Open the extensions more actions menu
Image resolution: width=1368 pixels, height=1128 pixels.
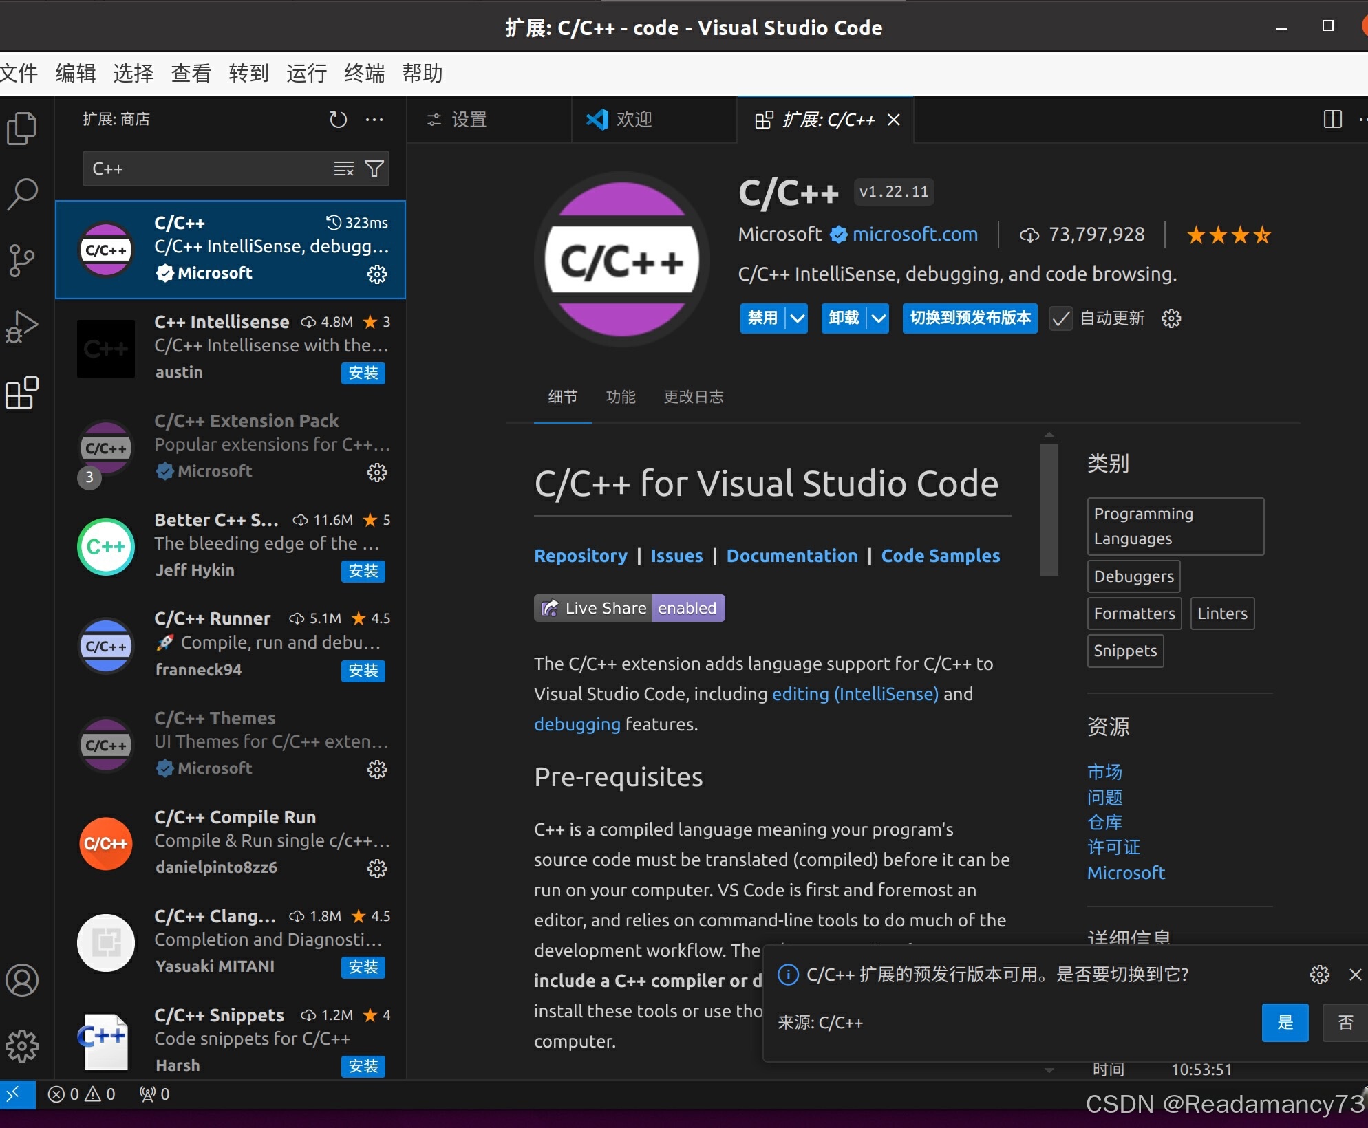coord(374,119)
